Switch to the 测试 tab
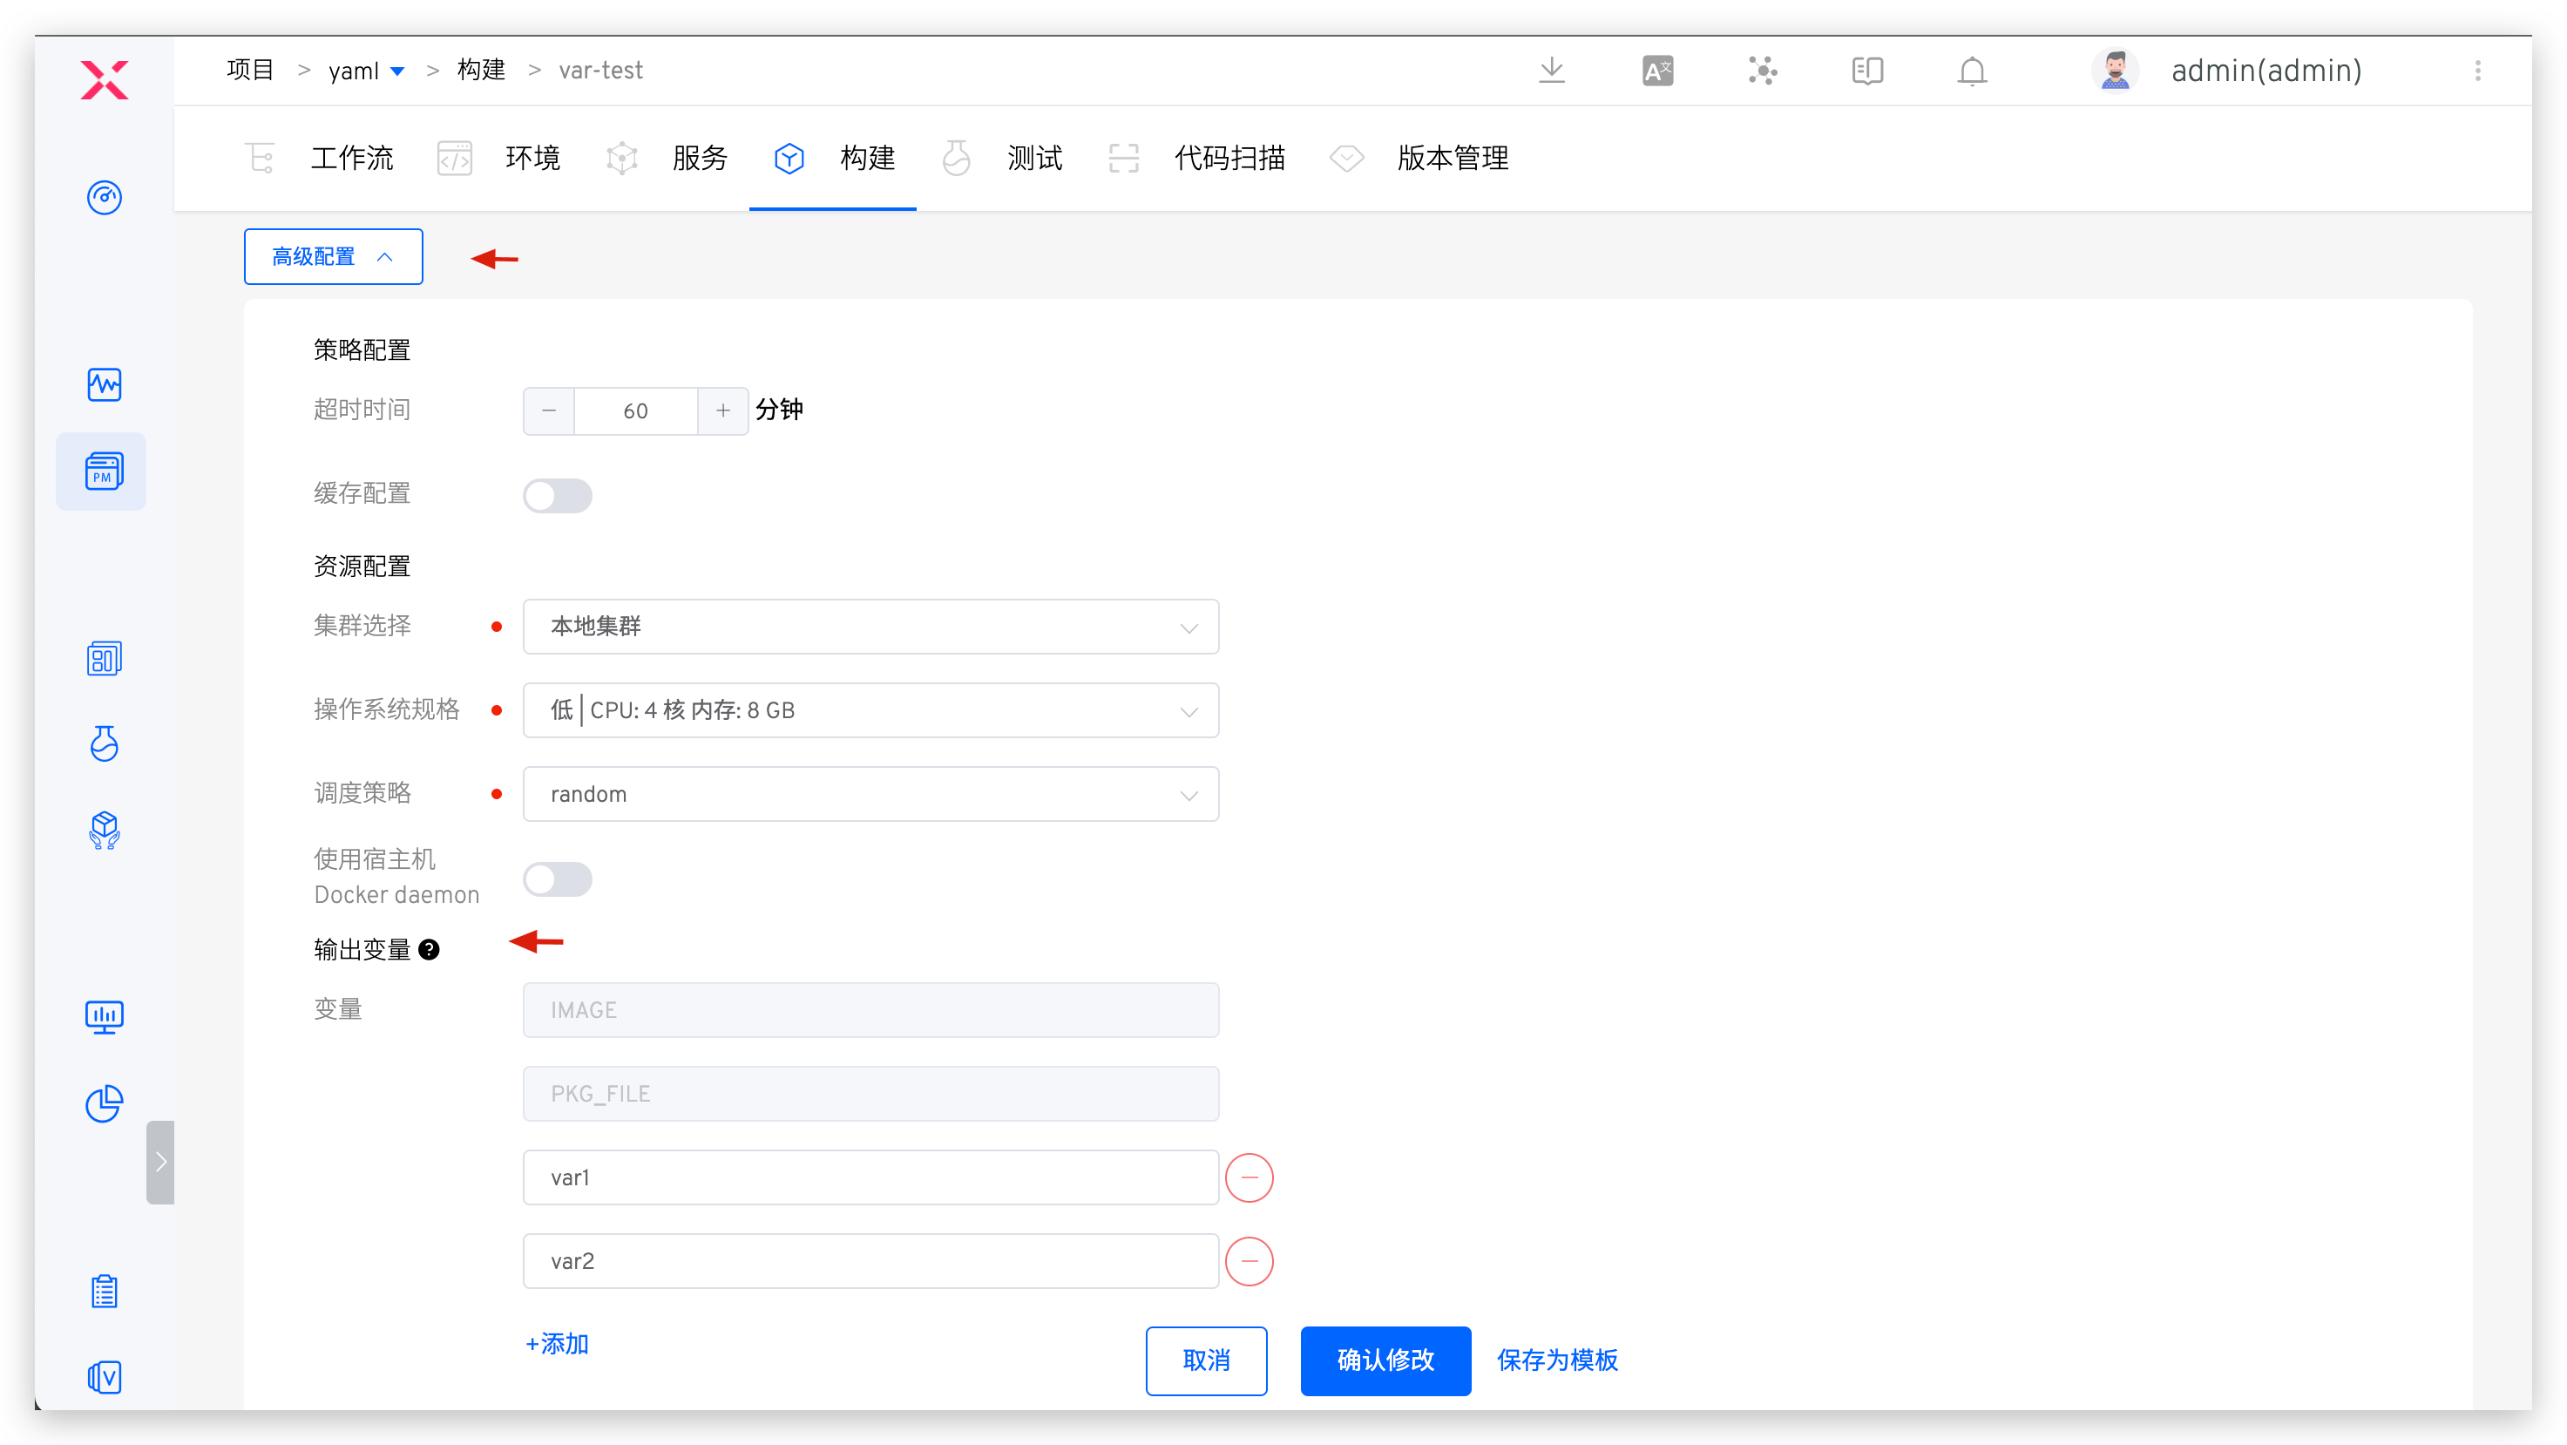 [x=1034, y=158]
